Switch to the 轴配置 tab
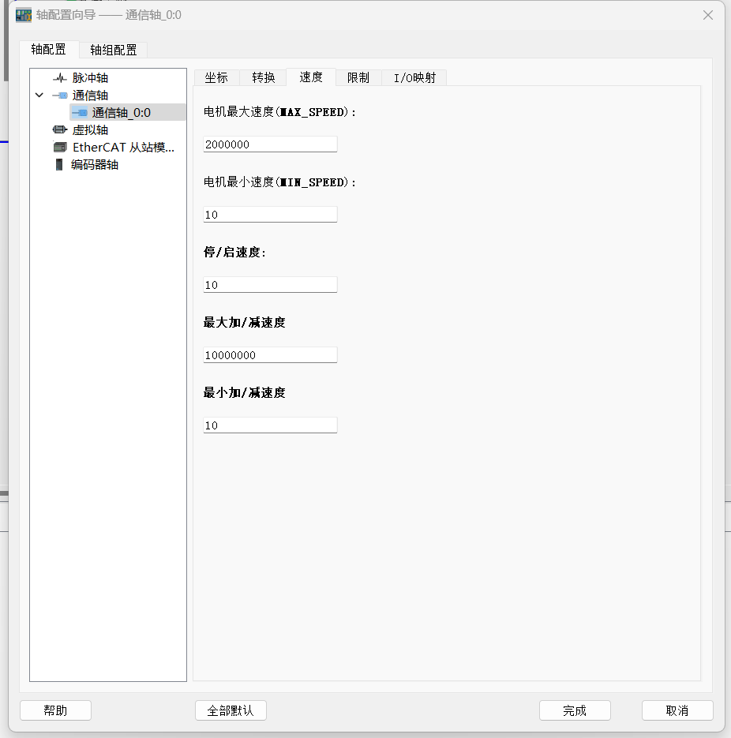731x738 pixels. tap(48, 50)
